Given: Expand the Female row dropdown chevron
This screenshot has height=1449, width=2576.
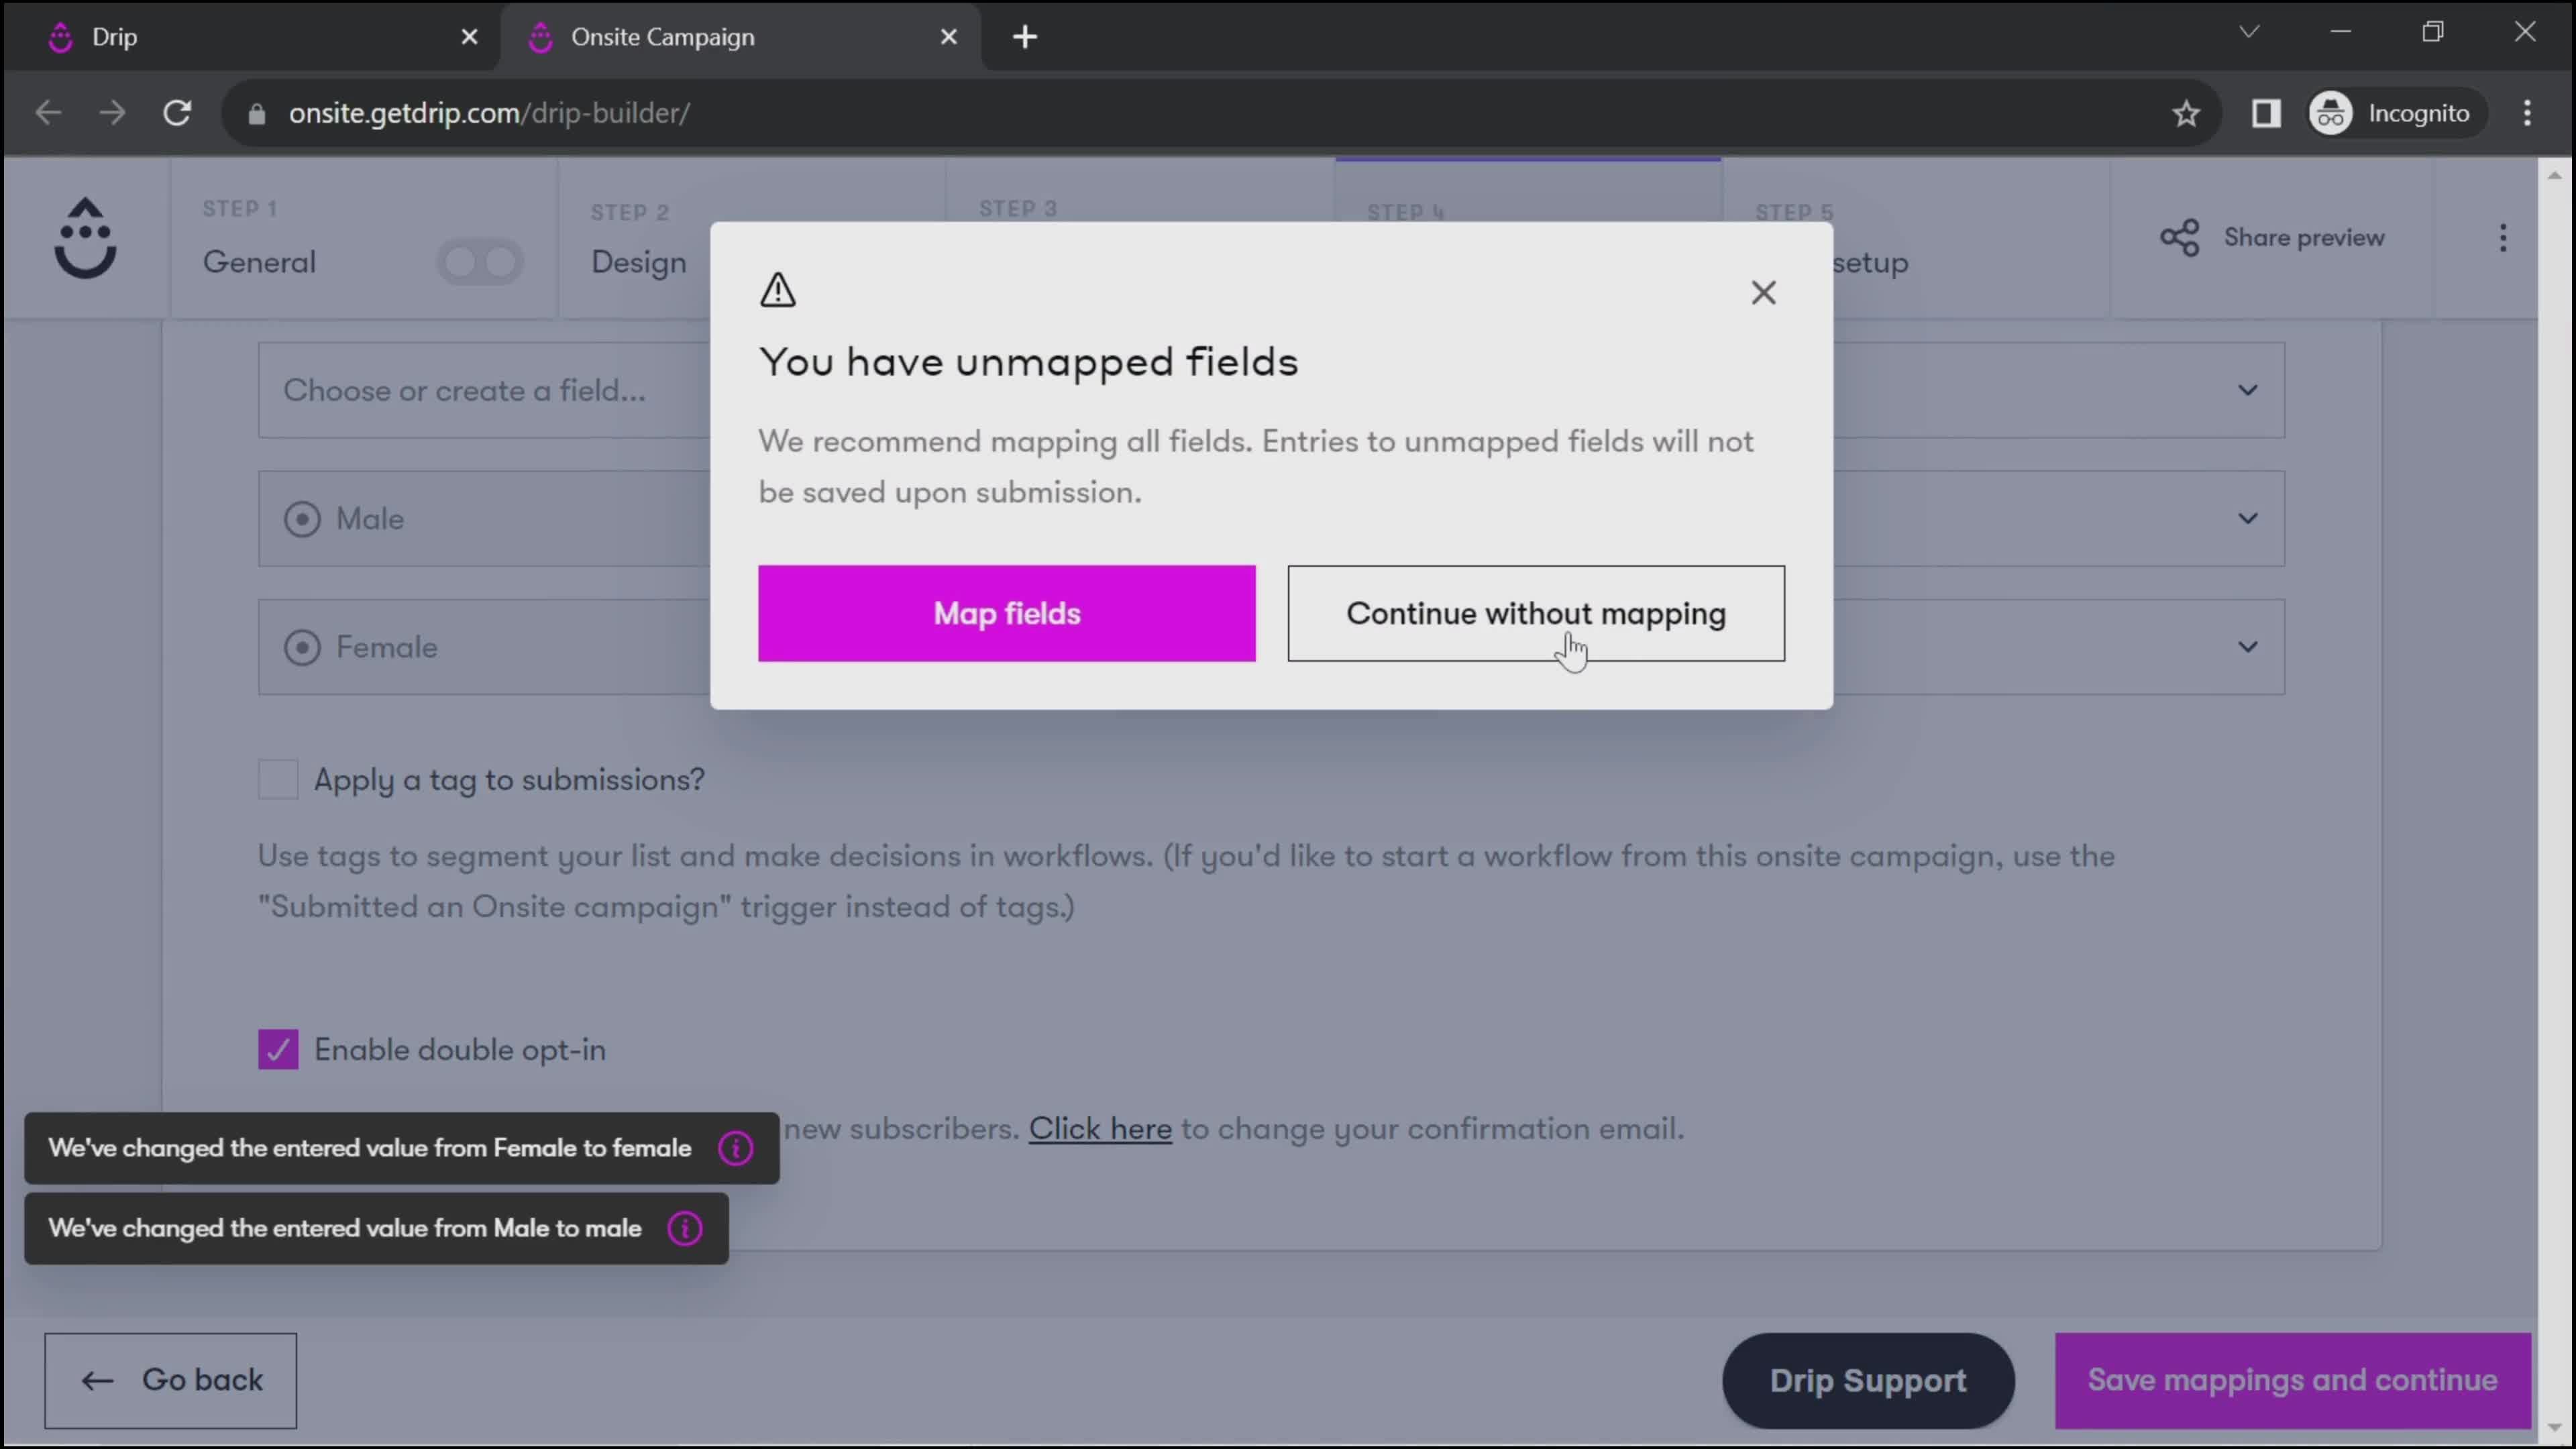Looking at the screenshot, I should click(2247, 647).
